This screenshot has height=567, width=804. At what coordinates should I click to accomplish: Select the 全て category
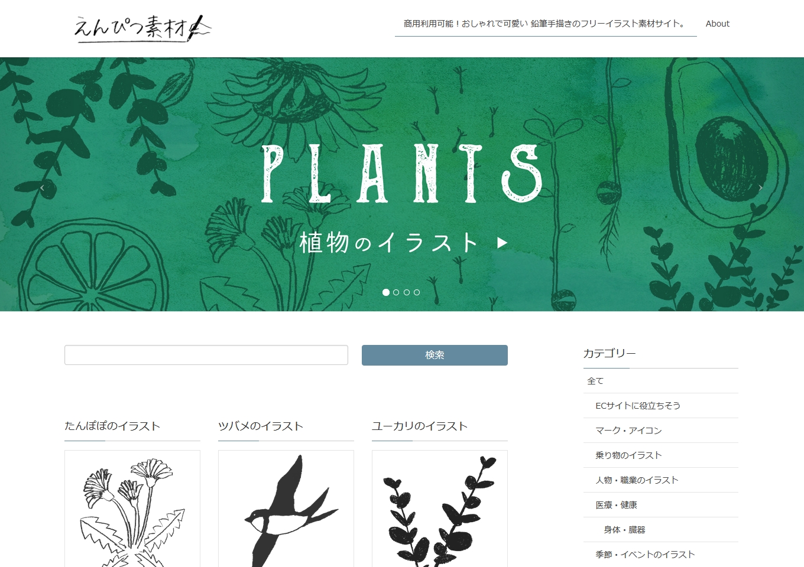[660, 381]
